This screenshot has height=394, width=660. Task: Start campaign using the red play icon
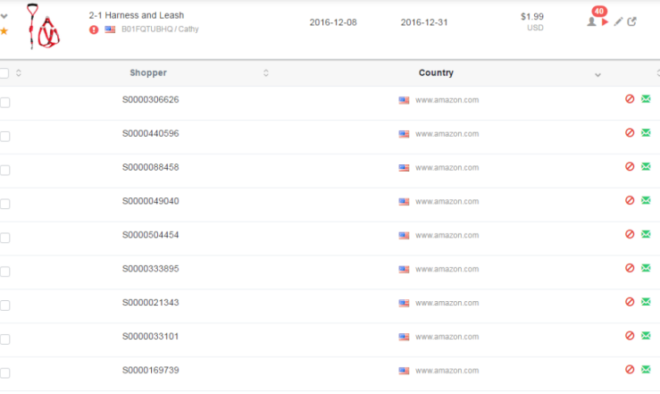[x=605, y=21]
